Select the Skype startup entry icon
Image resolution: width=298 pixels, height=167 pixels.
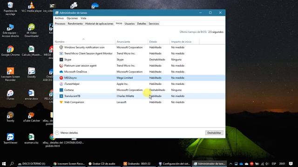click(x=61, y=59)
